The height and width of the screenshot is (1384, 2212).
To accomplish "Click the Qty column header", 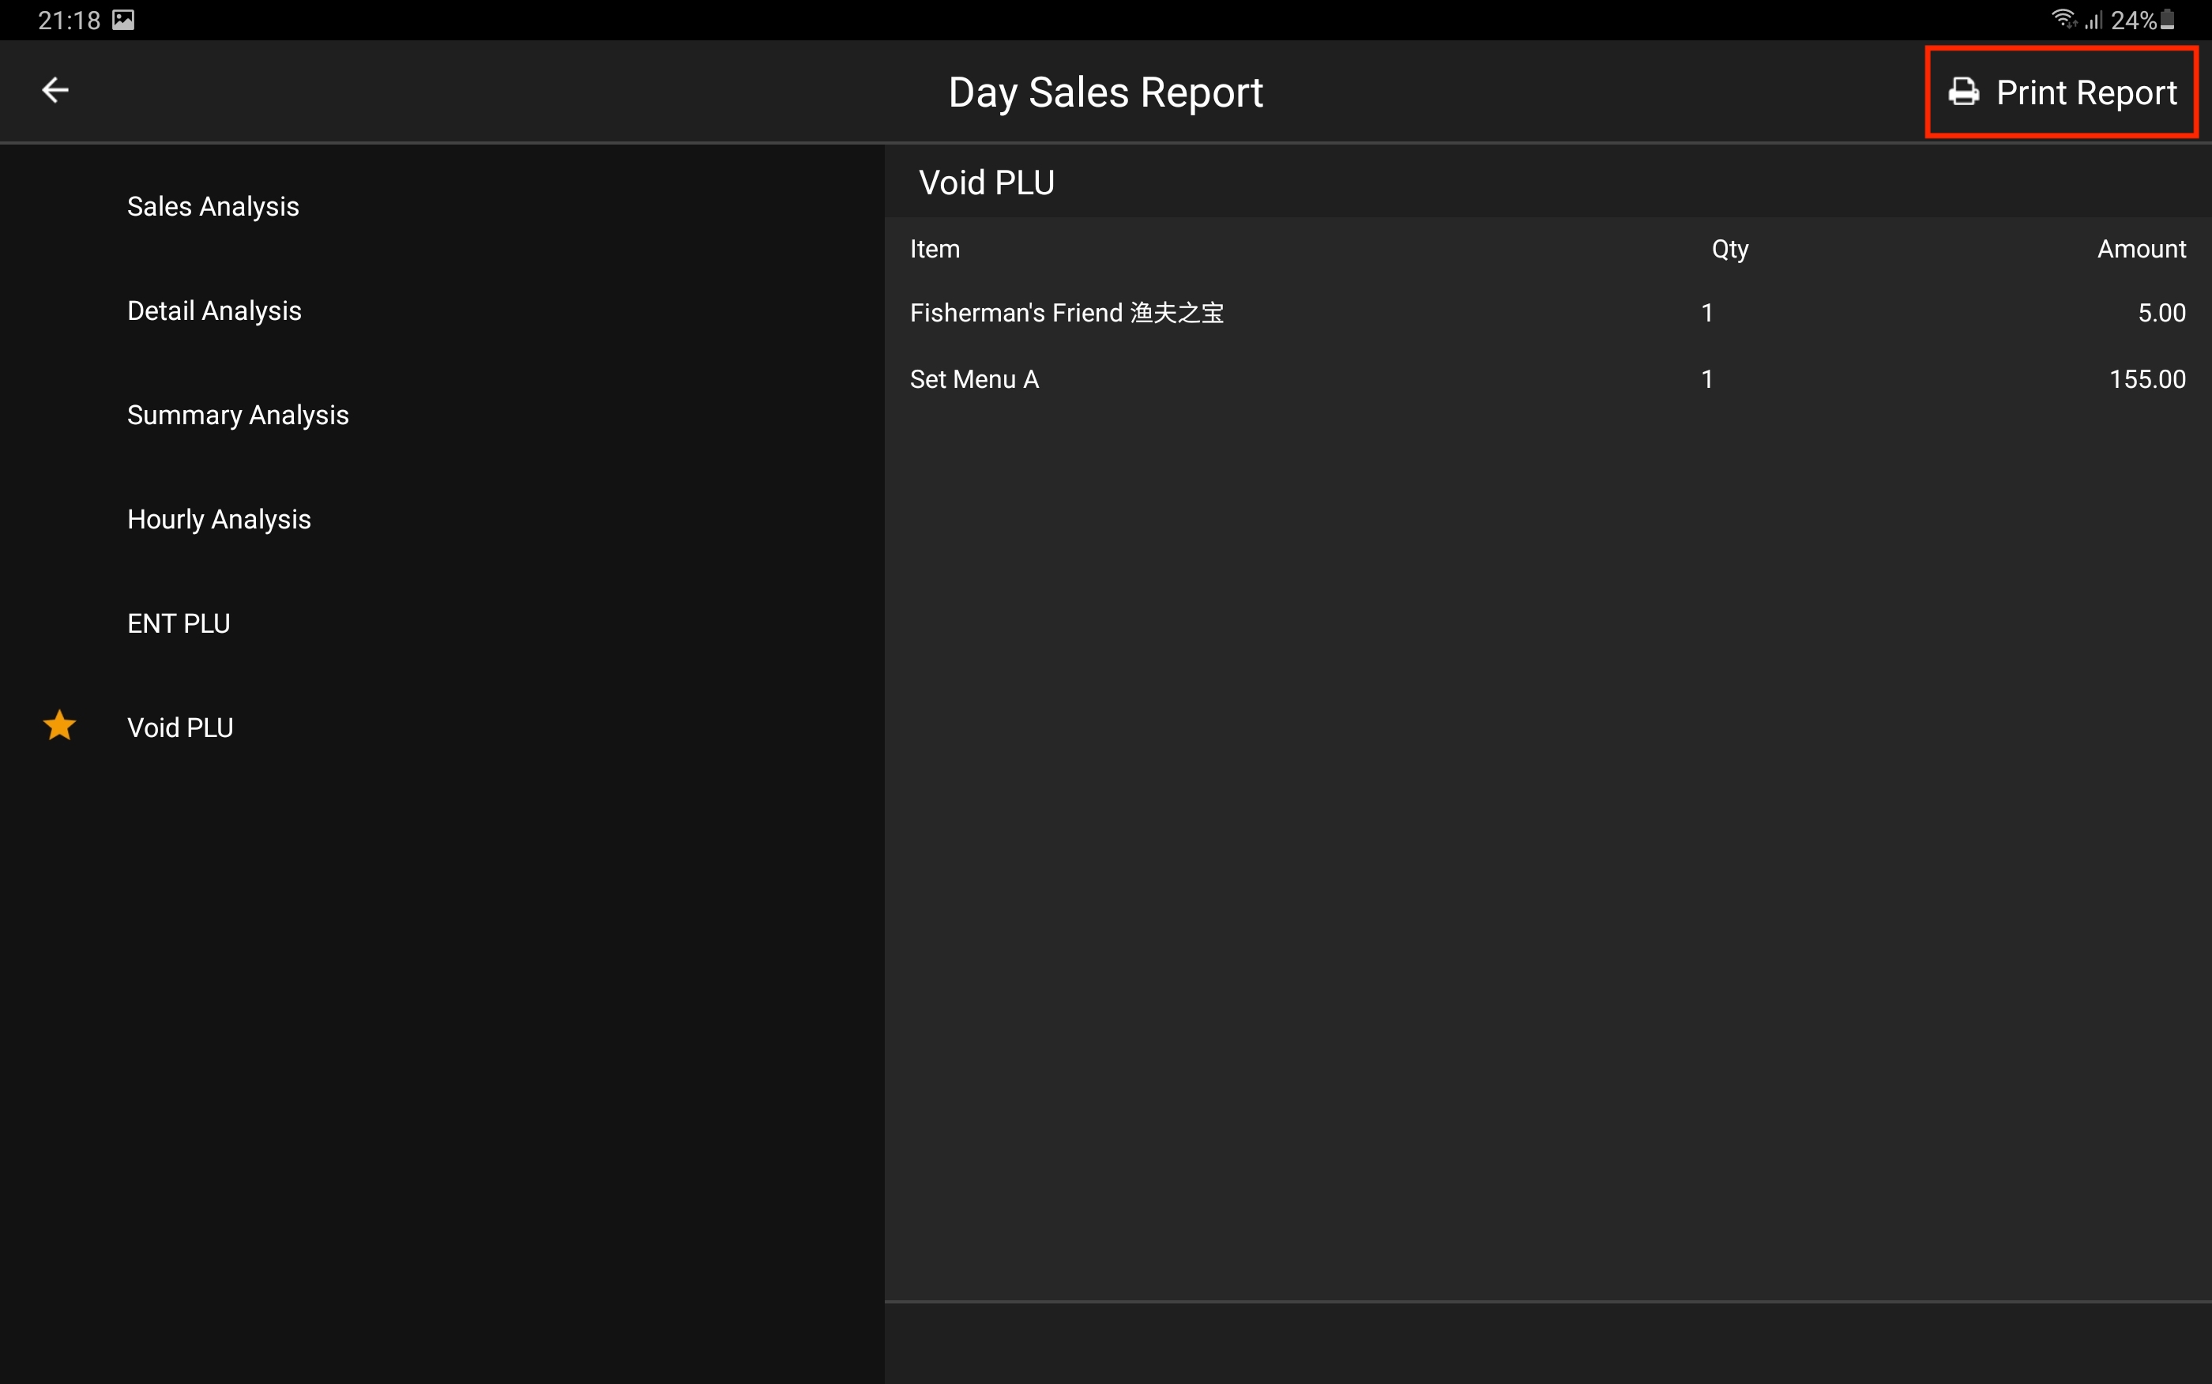I will 1729,249.
